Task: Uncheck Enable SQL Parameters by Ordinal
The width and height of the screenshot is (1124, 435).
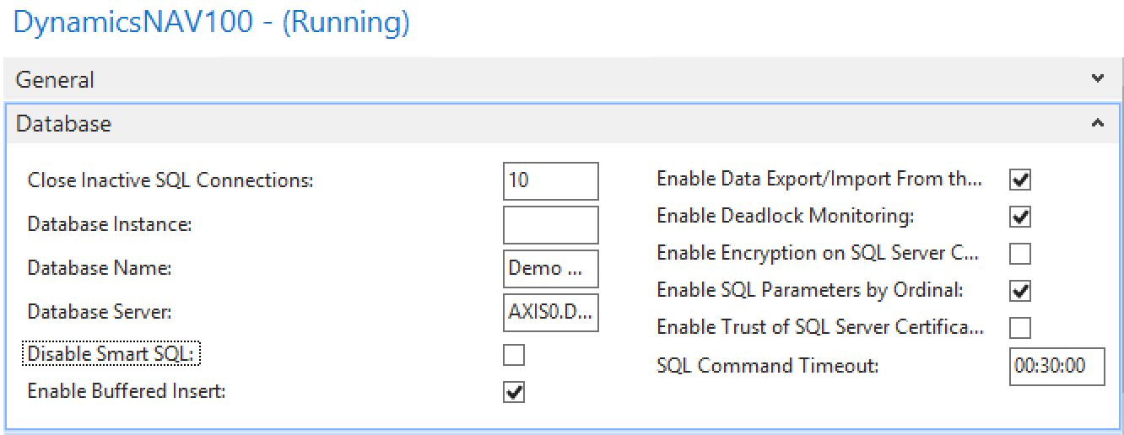Action: 1020,291
